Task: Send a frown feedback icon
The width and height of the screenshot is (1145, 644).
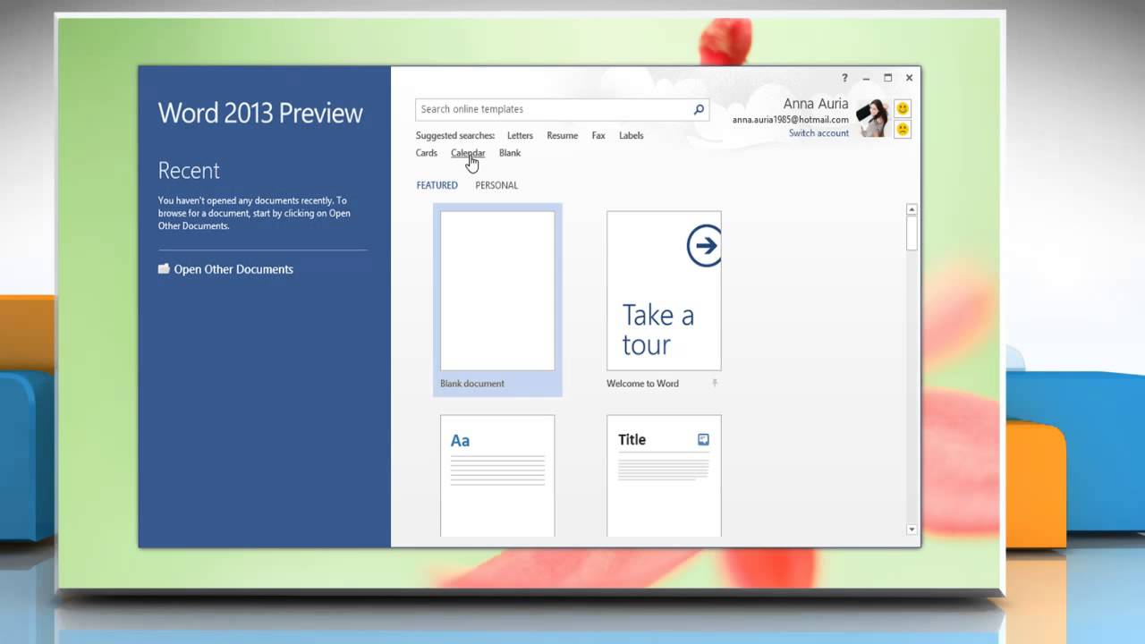Action: 903,129
